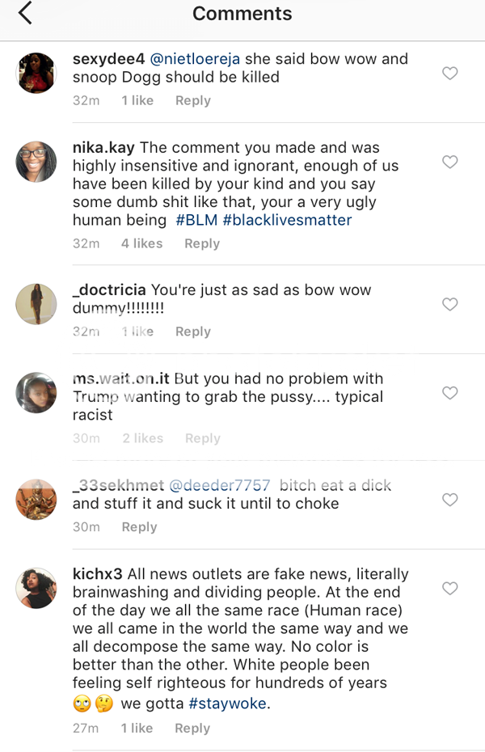485x752 pixels.
Task: Reply to kichx3's comment
Action: (x=192, y=729)
